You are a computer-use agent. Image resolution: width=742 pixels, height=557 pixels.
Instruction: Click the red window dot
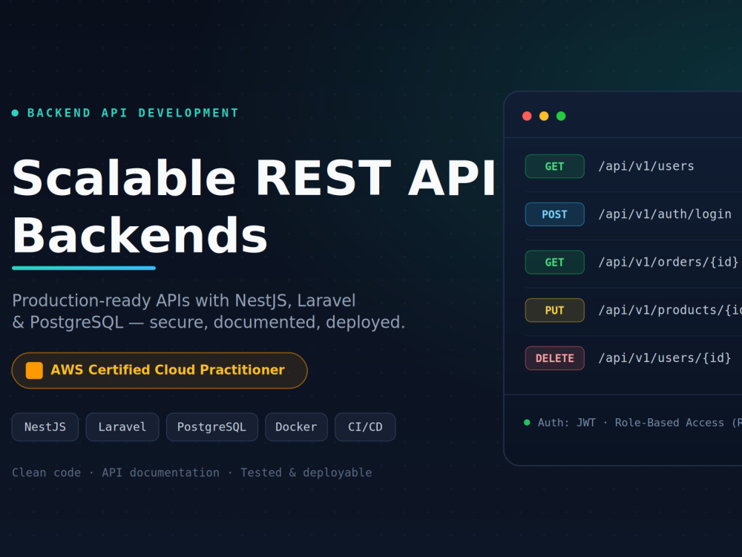click(527, 116)
